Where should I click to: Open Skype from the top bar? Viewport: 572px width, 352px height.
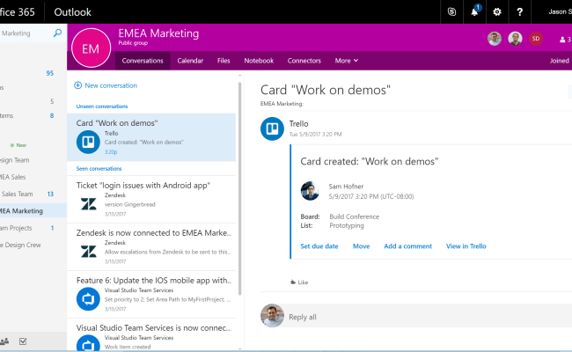pos(451,12)
